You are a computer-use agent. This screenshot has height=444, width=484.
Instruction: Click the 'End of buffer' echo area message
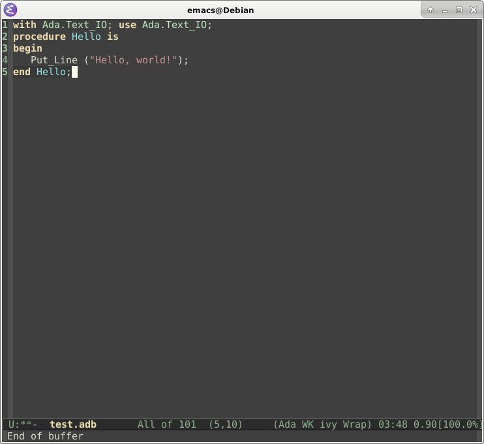pos(45,436)
